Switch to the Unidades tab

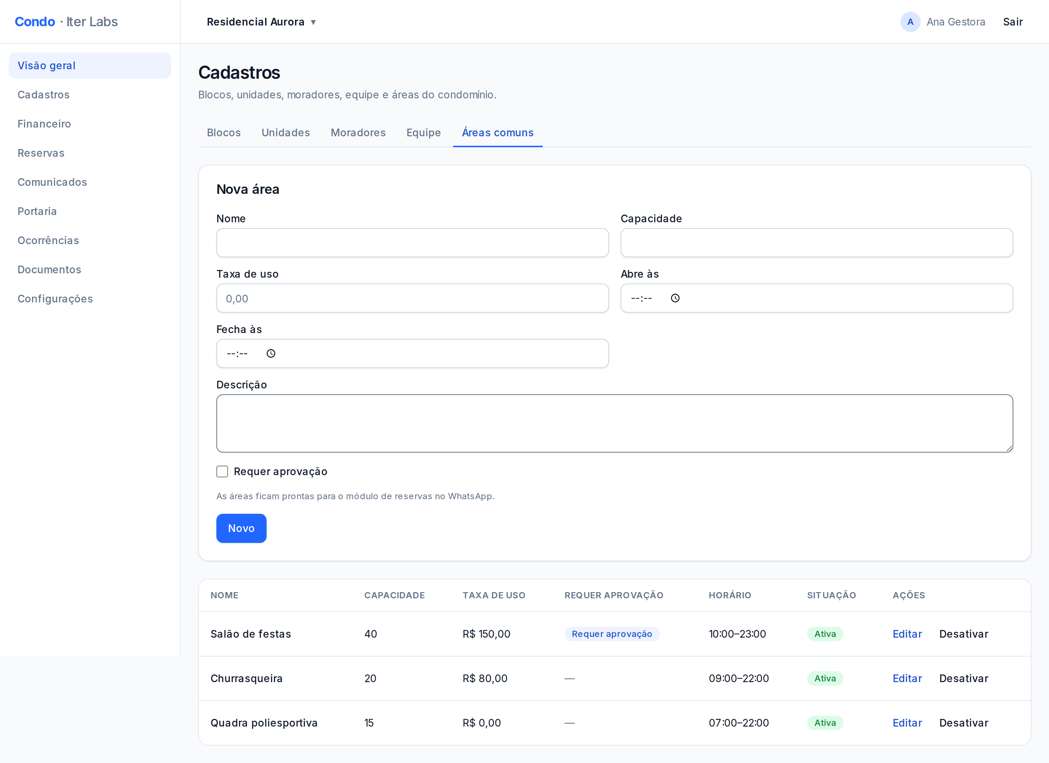point(286,133)
